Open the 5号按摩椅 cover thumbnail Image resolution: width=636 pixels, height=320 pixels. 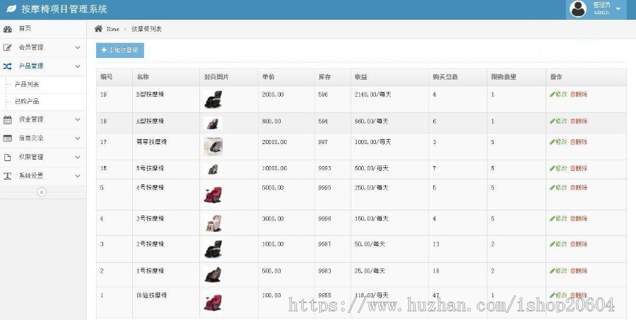point(213,170)
